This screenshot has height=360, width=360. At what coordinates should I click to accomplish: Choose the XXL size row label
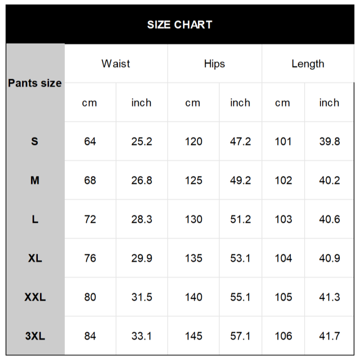(35, 297)
